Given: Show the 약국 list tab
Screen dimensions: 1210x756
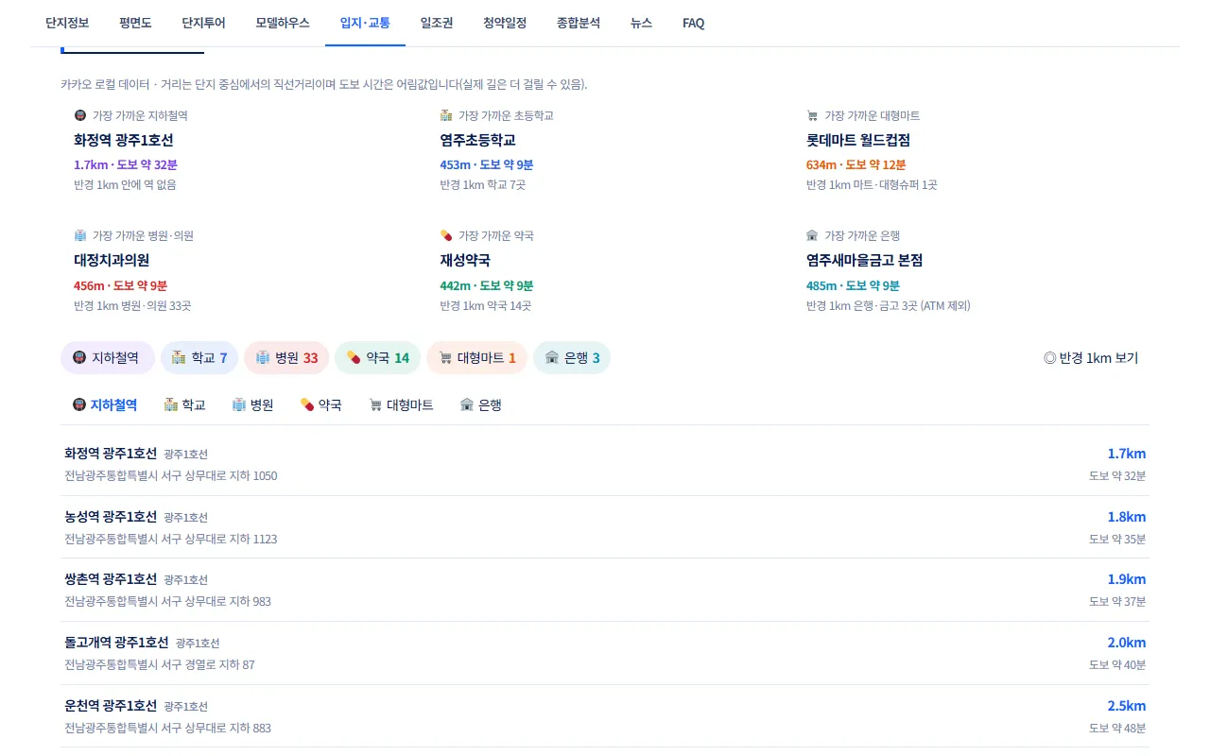Looking at the screenshot, I should pyautogui.click(x=320, y=405).
